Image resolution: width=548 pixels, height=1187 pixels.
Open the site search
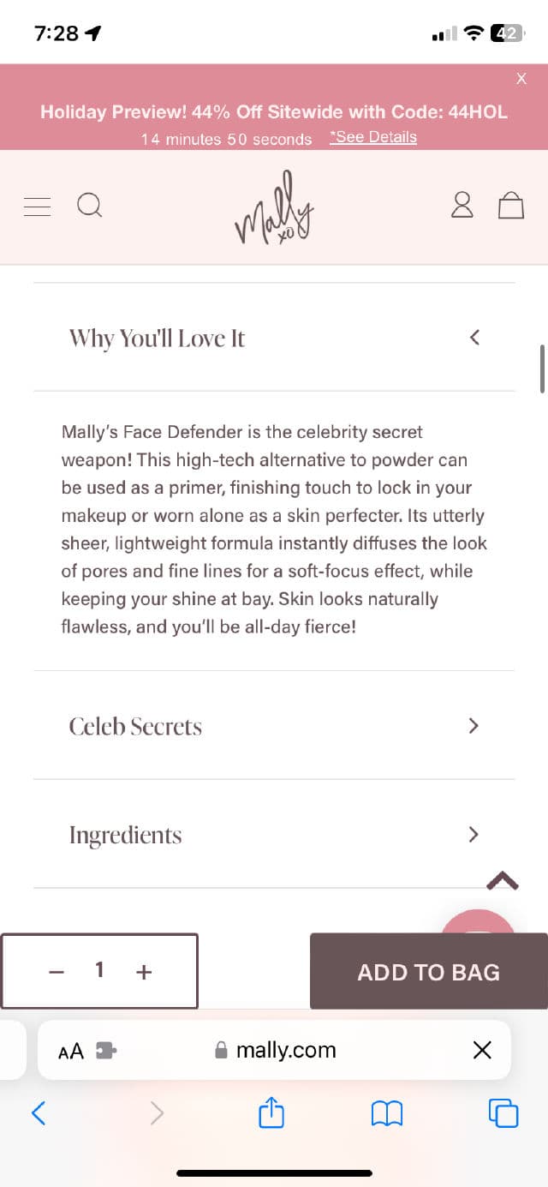89,206
